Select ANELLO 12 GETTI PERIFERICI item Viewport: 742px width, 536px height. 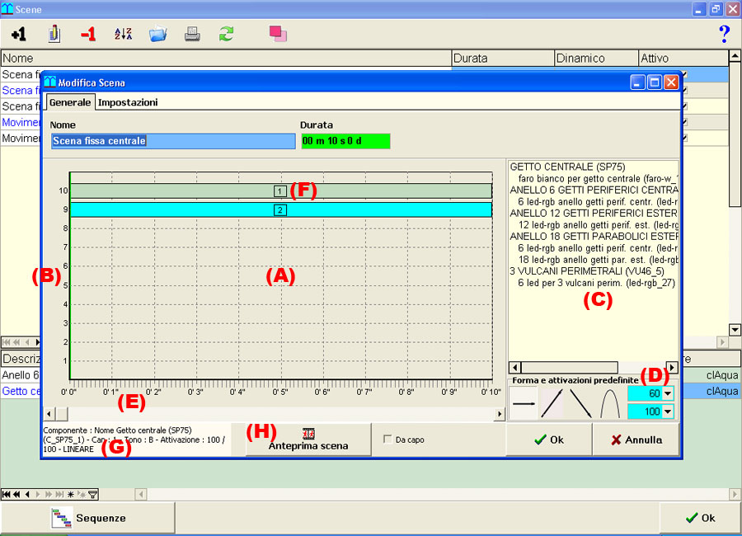pyautogui.click(x=594, y=213)
